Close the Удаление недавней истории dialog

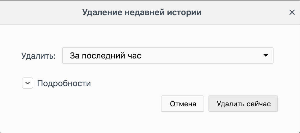(292, 12)
